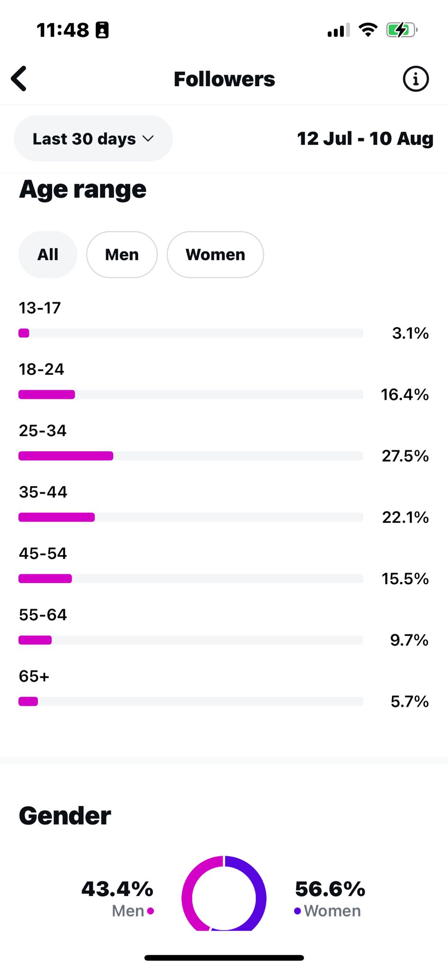Viewport: 448px width, 970px height.
Task: Tap the Followers page title
Action: (x=224, y=79)
